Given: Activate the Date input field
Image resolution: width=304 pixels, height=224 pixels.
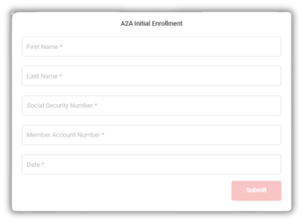Looking at the screenshot, I should point(151,164).
